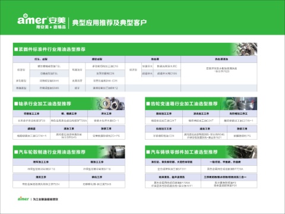Open the engine casting photo in 汽车铸铁 banner
Image resolution: width=285 pixels, height=214 pixels.
[x=242, y=152]
